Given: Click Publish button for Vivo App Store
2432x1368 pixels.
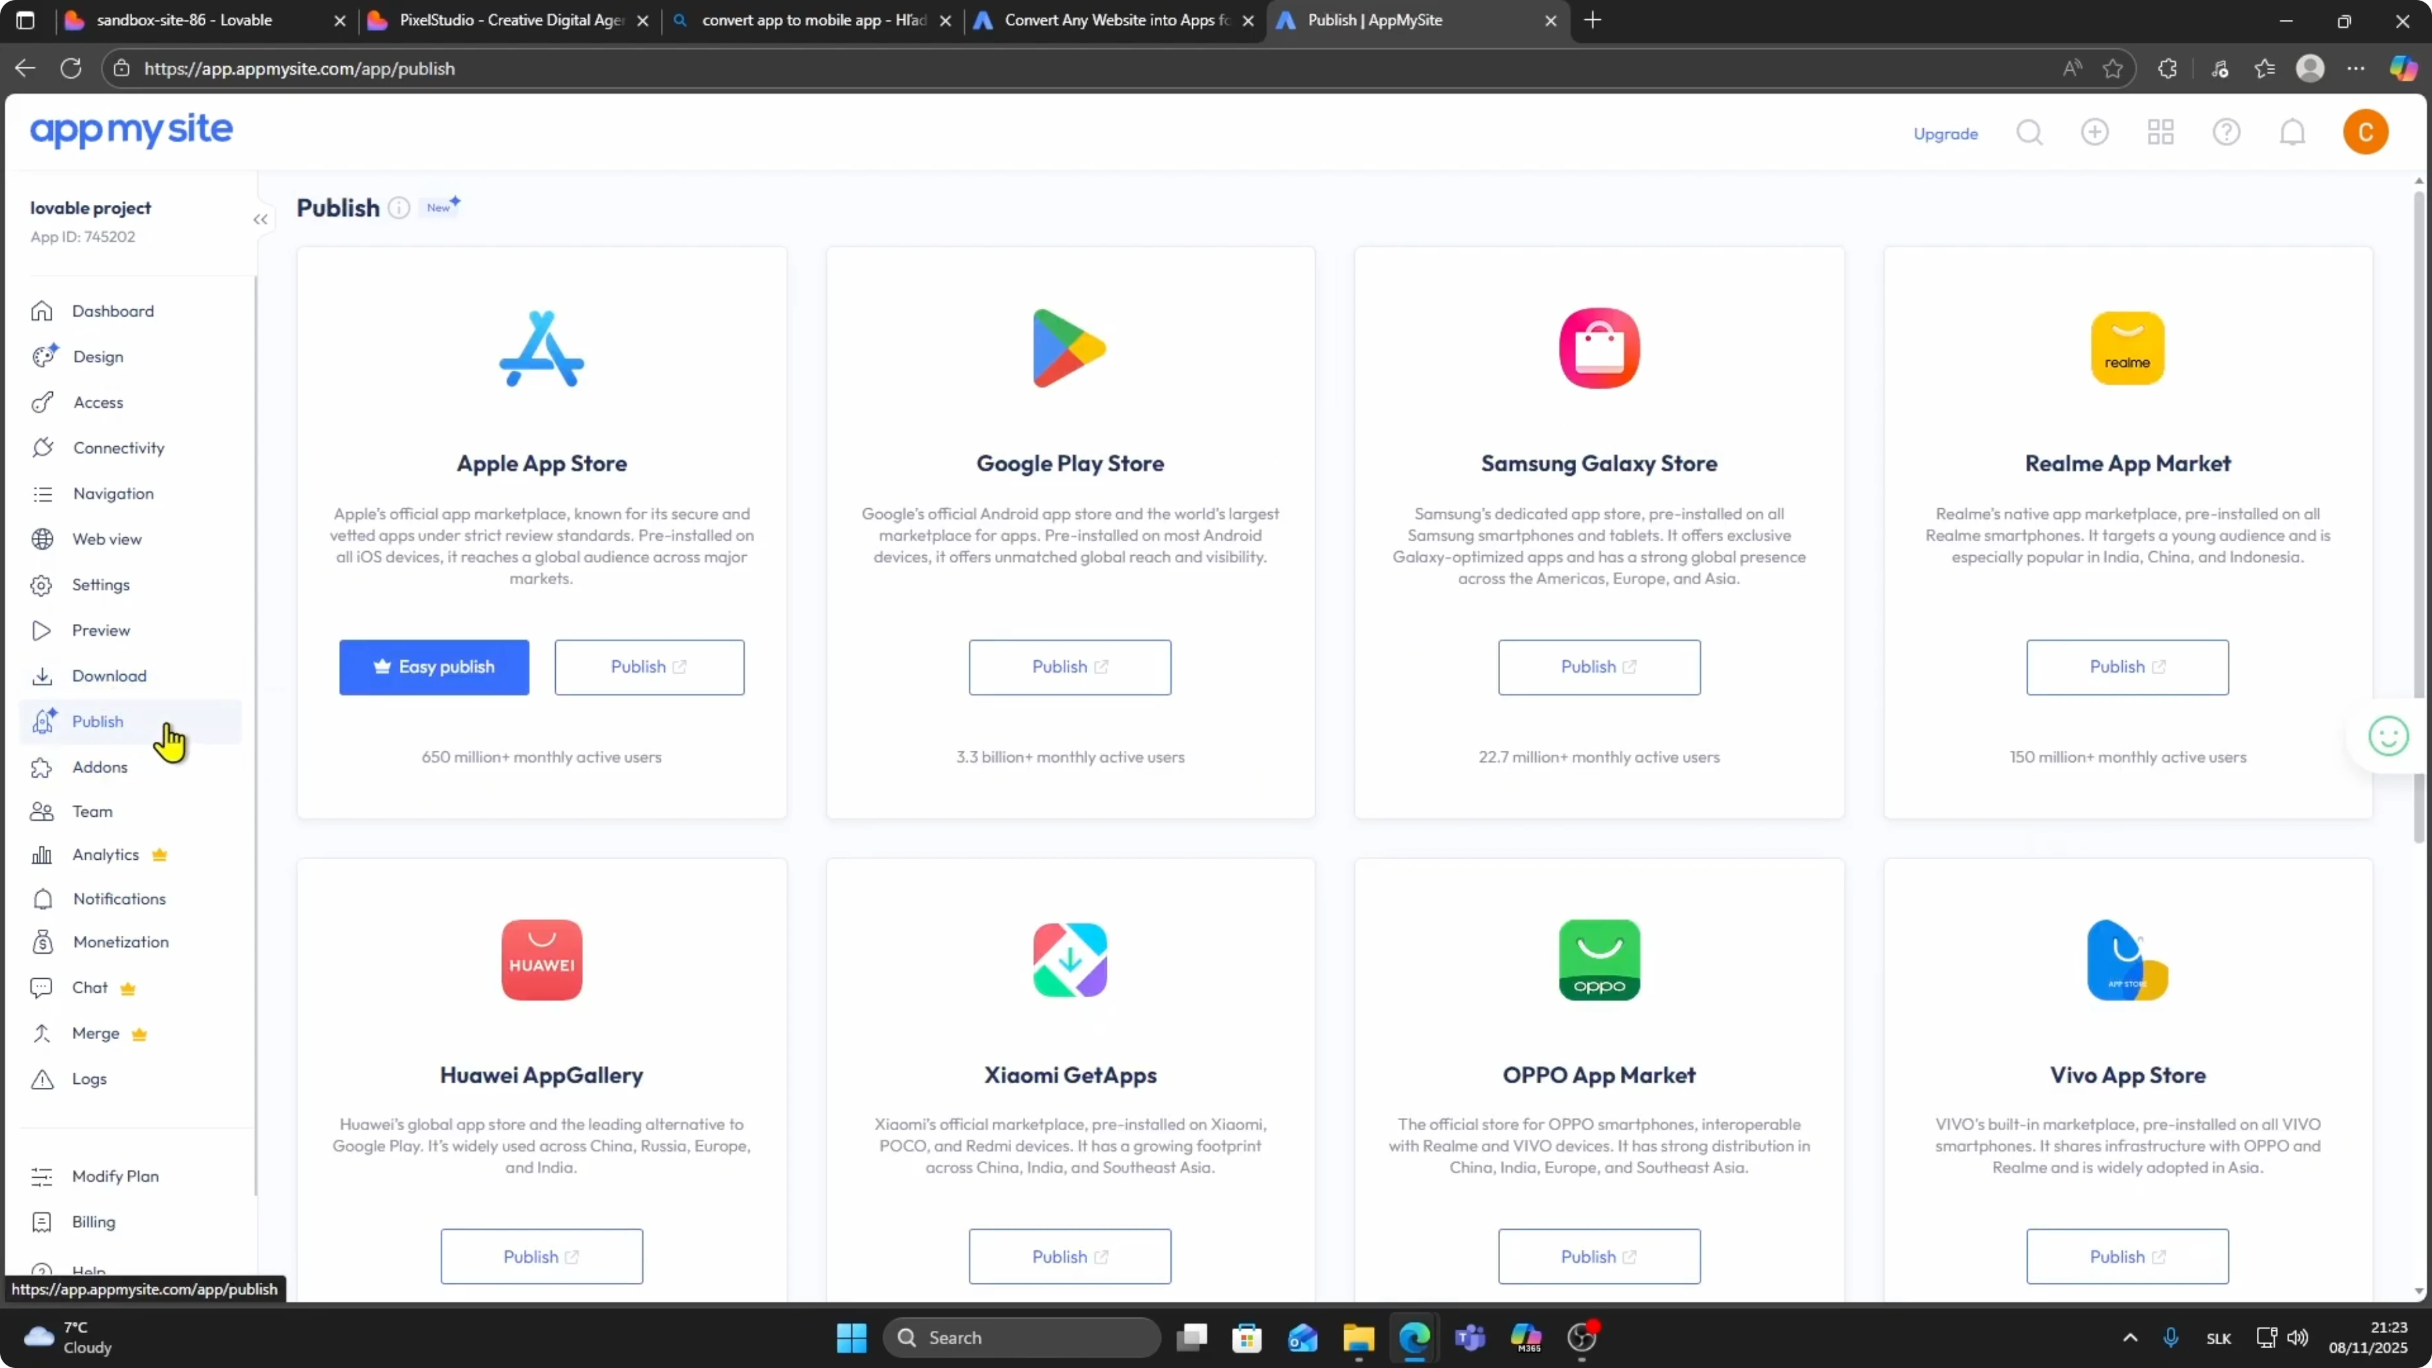Looking at the screenshot, I should pyautogui.click(x=2127, y=1256).
